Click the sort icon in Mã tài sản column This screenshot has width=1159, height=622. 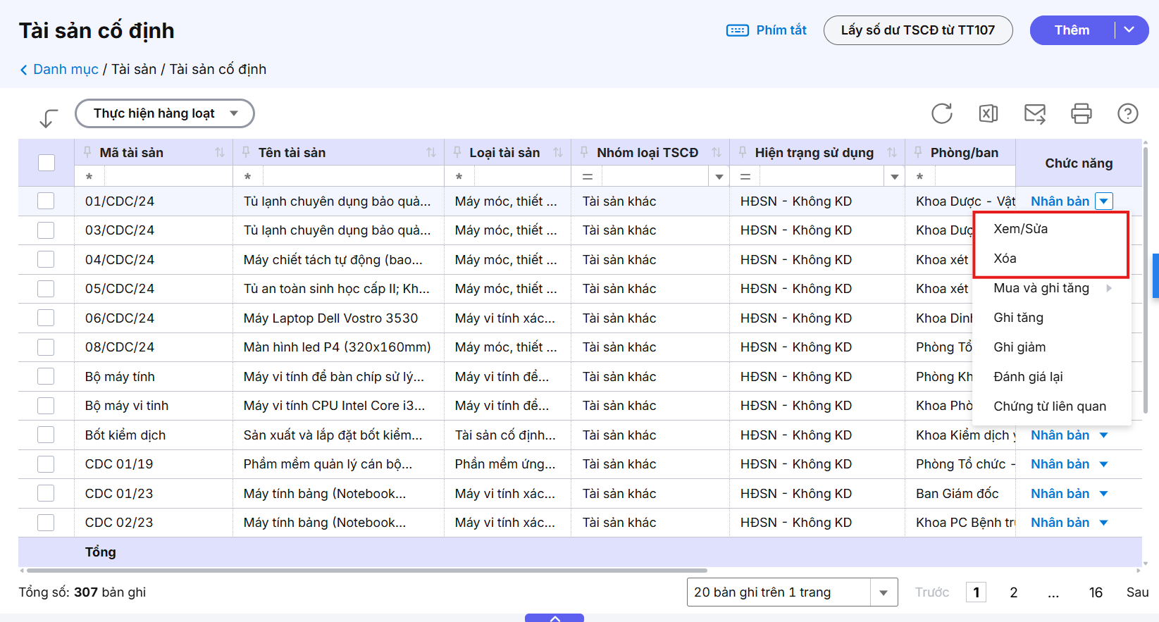coord(219,153)
